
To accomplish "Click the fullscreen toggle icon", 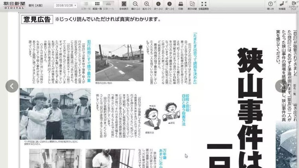I will 204,5.
